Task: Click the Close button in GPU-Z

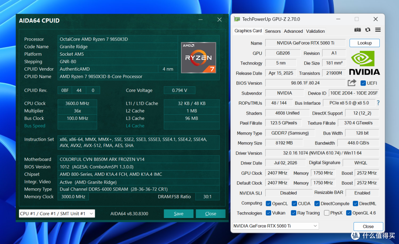Action: (368, 226)
